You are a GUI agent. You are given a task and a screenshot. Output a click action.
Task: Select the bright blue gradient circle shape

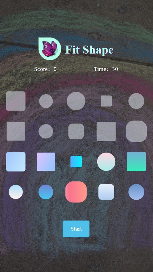tap(46, 192)
